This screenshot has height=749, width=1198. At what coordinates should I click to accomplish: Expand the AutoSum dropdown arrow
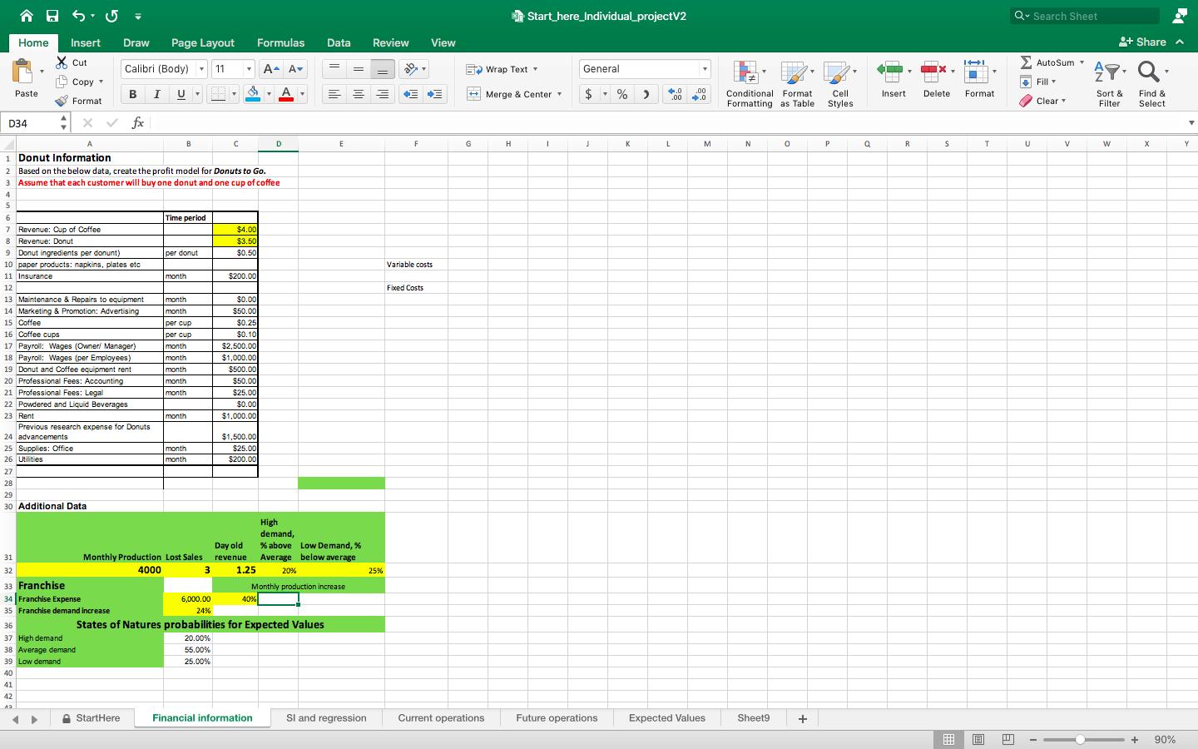[1082, 62]
